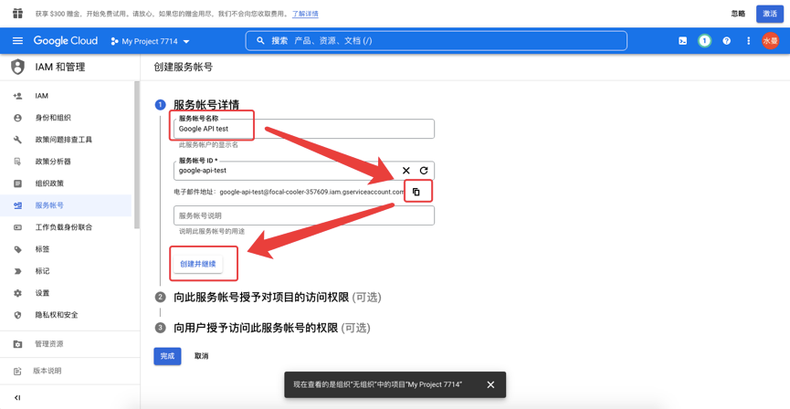This screenshot has width=790, height=409.
Task: Open the user account avatar
Action: pos(770,41)
